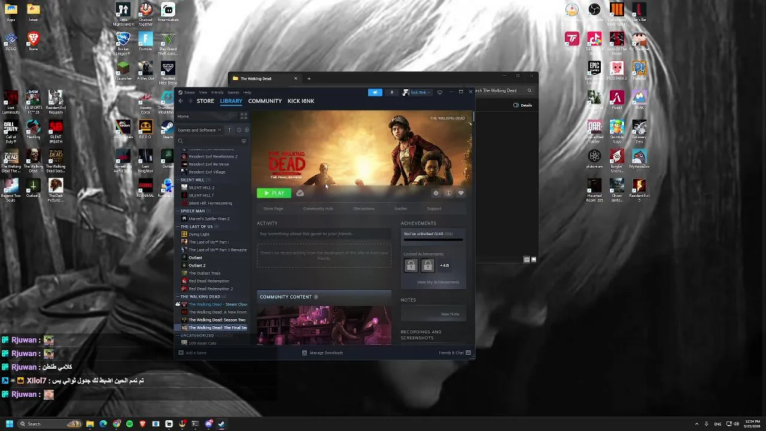Open the Epic Games desktop shortcut
766x431 pixels.
click(x=594, y=72)
